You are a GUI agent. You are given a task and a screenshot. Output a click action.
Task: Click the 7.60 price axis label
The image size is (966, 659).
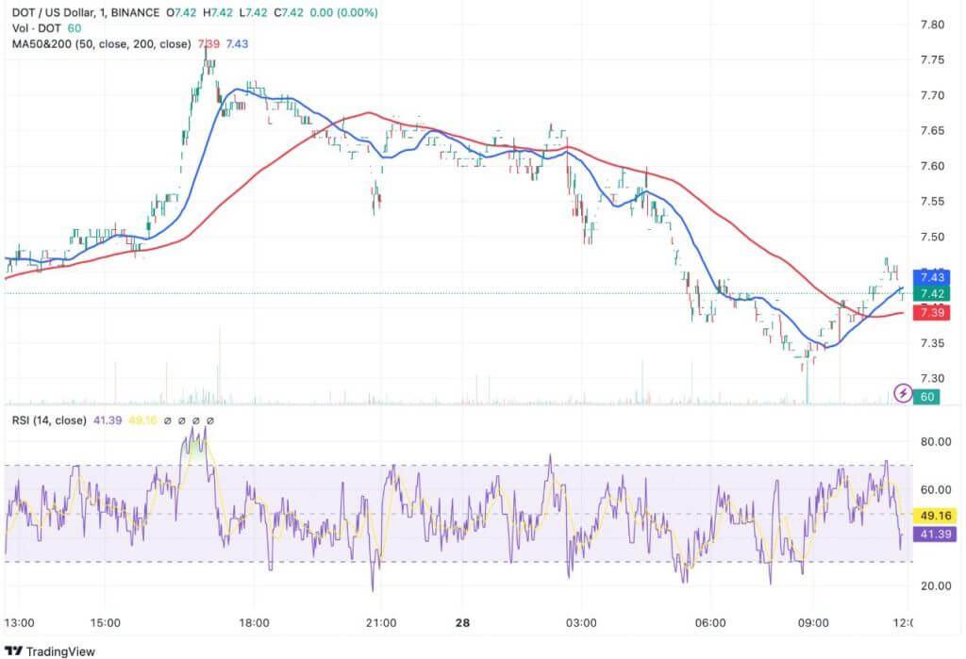click(x=932, y=166)
